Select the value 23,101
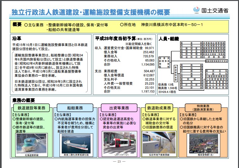Viewport: 239px width, 168px height. (149, 87)
